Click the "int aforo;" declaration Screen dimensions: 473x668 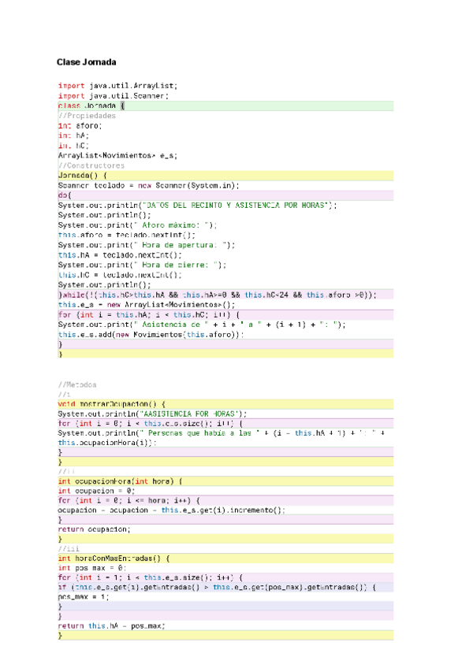(80, 125)
